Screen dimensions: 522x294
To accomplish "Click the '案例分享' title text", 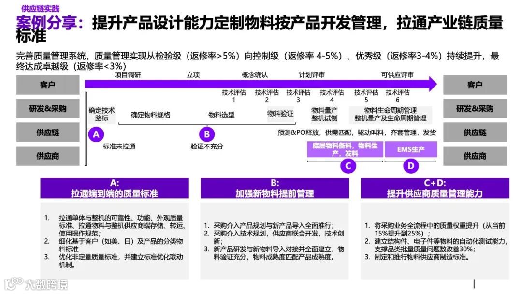I will 46,23.
